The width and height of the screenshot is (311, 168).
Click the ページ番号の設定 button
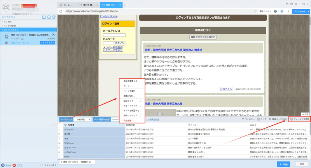tap(101, 120)
